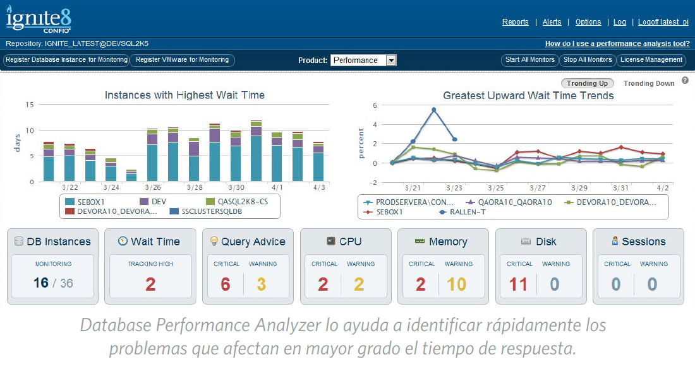The image size is (695, 367).
Task: Click SSCLUSTERSQLDB blue legend swatch
Action: tap(174, 211)
